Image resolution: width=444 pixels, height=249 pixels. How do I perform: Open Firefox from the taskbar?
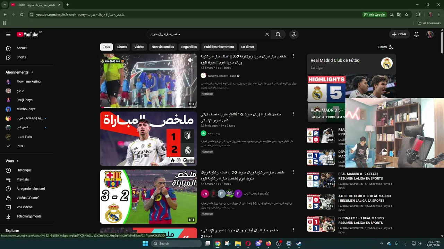click(268, 243)
